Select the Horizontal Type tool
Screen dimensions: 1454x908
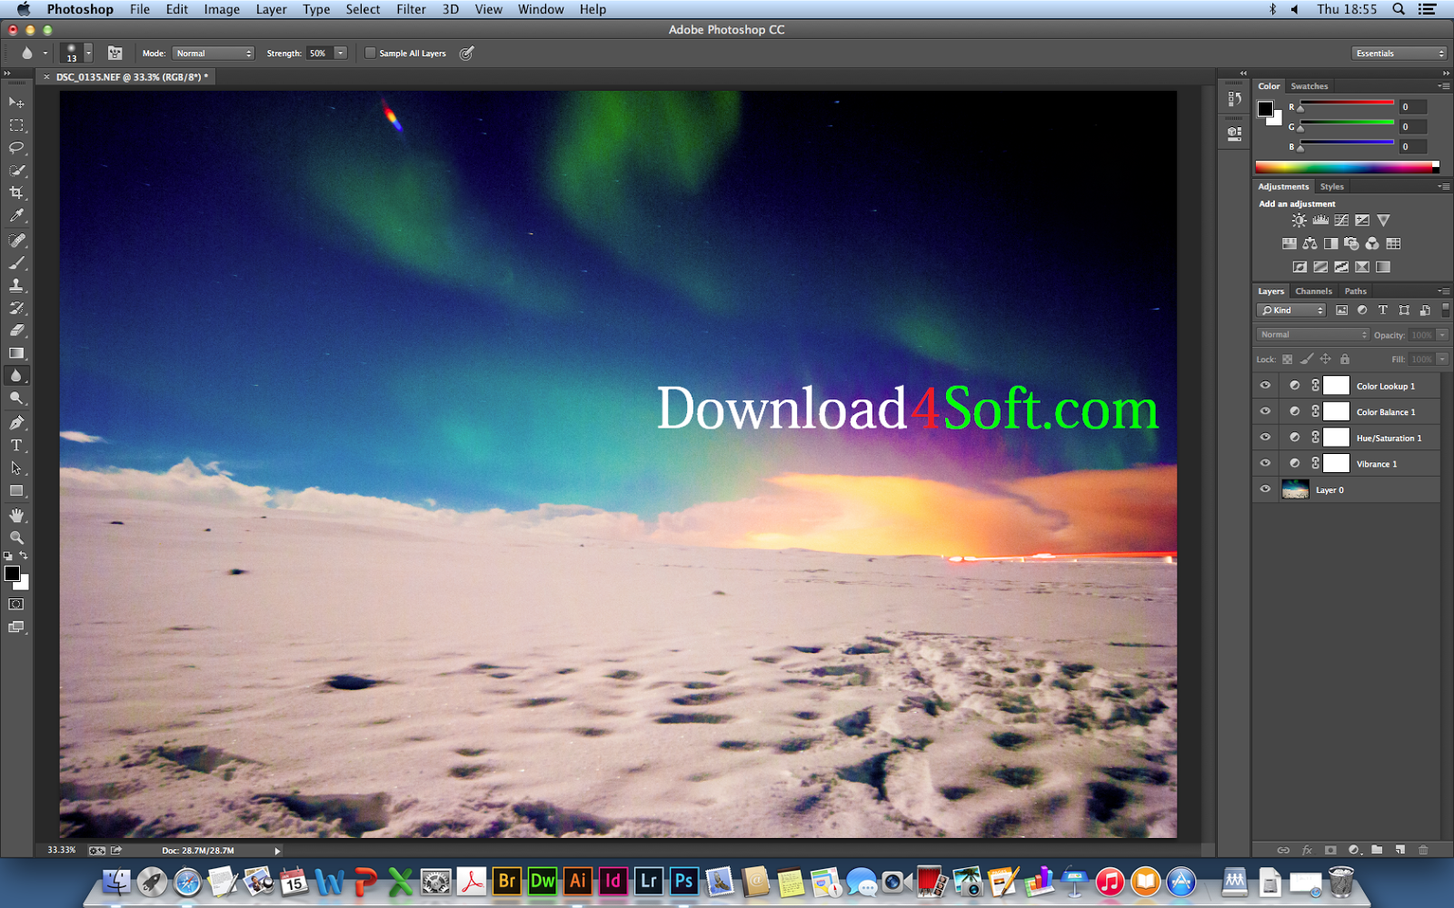[x=16, y=446]
